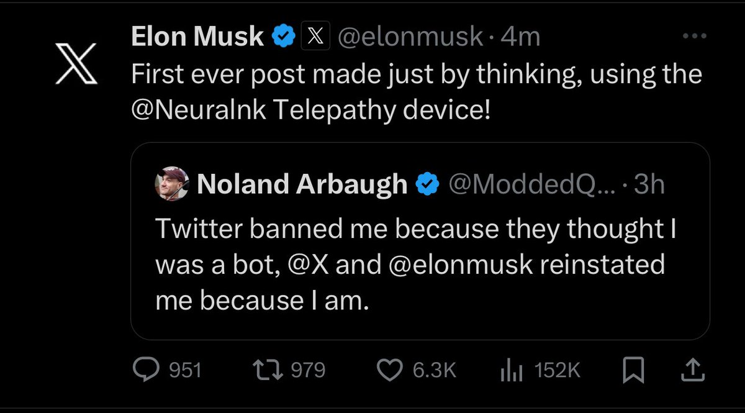Click the X logo profile avatar
The width and height of the screenshot is (745, 413).
(x=76, y=63)
